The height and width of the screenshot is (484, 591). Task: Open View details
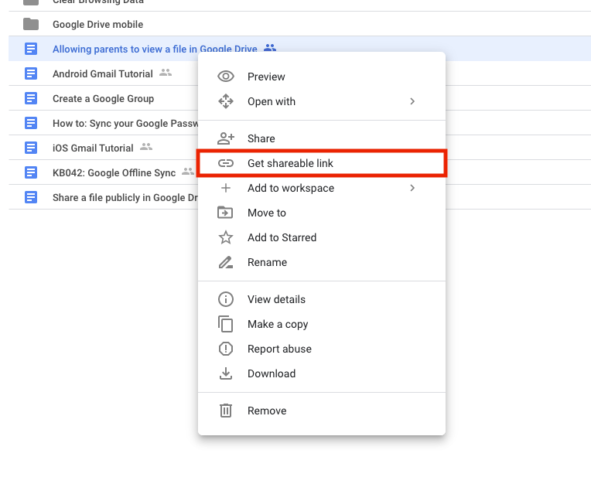(x=322, y=299)
